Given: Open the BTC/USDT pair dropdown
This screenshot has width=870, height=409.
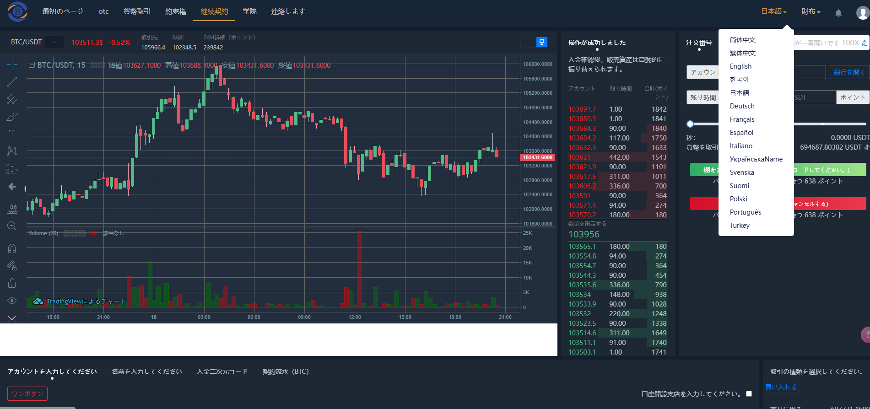Looking at the screenshot, I should (54, 43).
